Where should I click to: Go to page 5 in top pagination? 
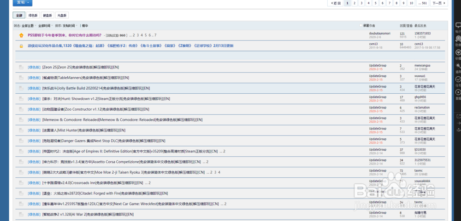coord(376,3)
